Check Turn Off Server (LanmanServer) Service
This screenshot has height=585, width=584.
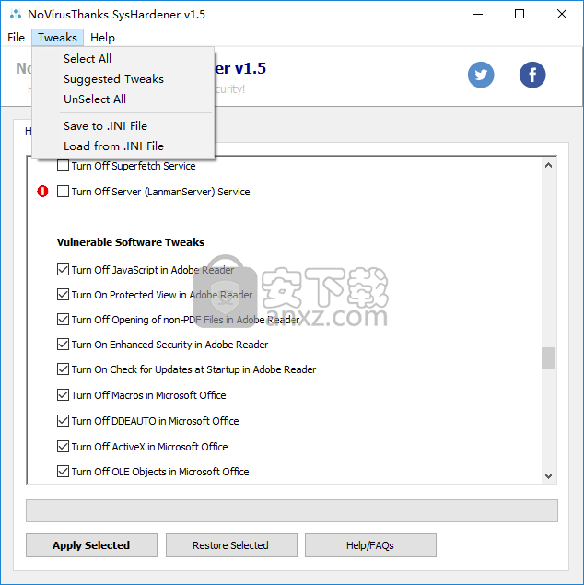click(63, 192)
